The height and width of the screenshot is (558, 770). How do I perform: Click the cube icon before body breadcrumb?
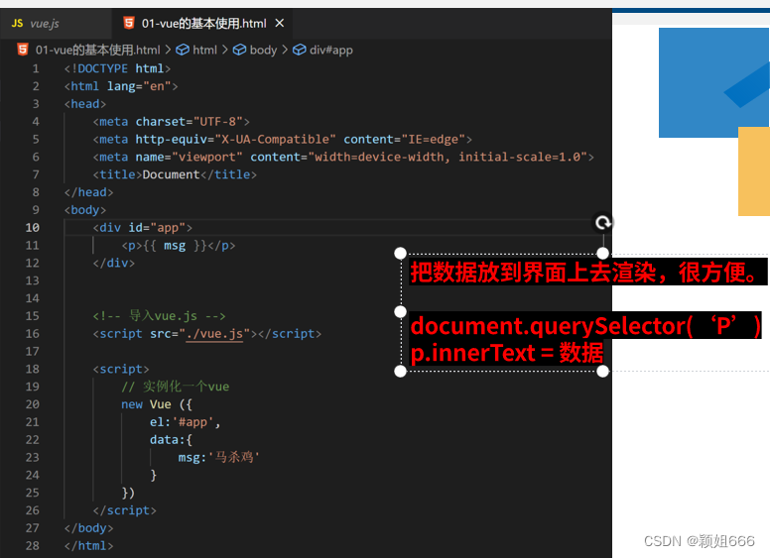point(240,50)
